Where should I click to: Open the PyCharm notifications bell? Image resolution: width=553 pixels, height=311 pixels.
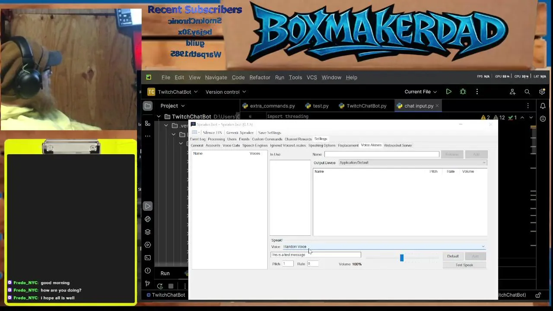tap(543, 106)
